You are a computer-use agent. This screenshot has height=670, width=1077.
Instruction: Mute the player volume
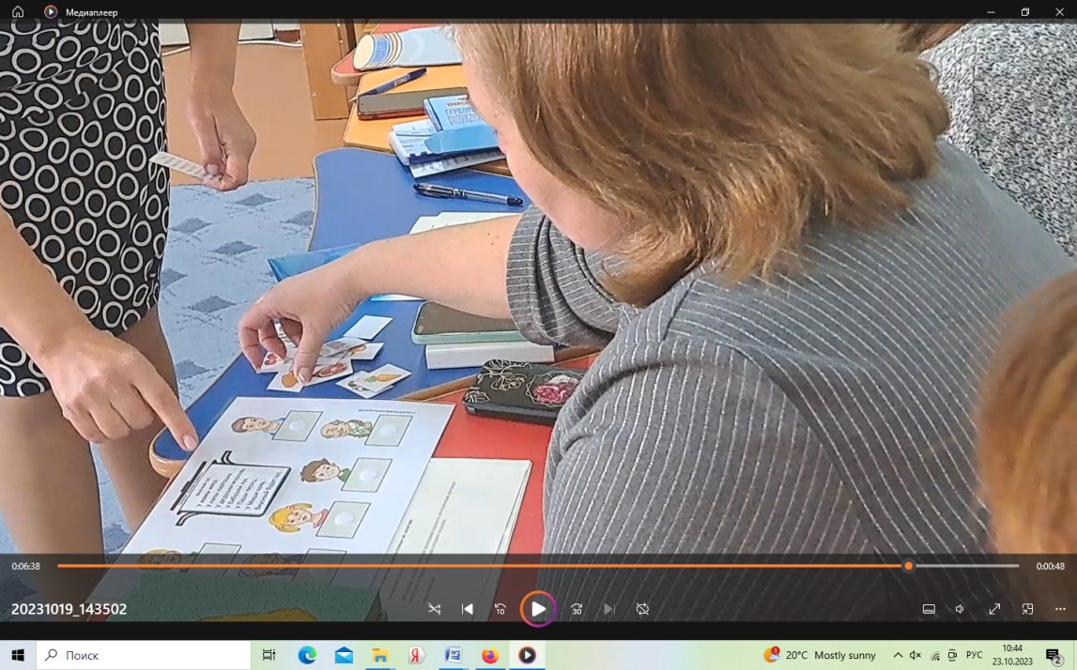[961, 609]
